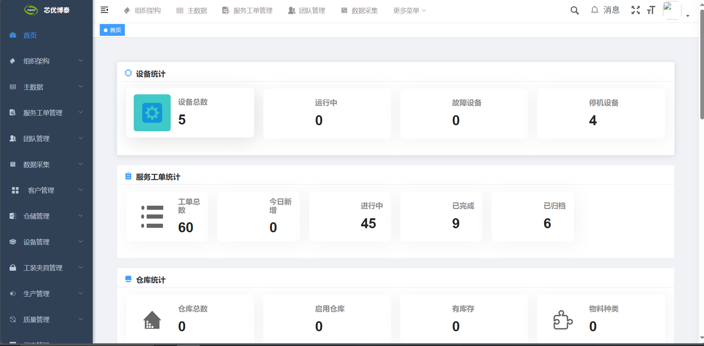The width and height of the screenshot is (704, 346).
Task: Click the font size adjustment icon
Action: click(x=651, y=10)
